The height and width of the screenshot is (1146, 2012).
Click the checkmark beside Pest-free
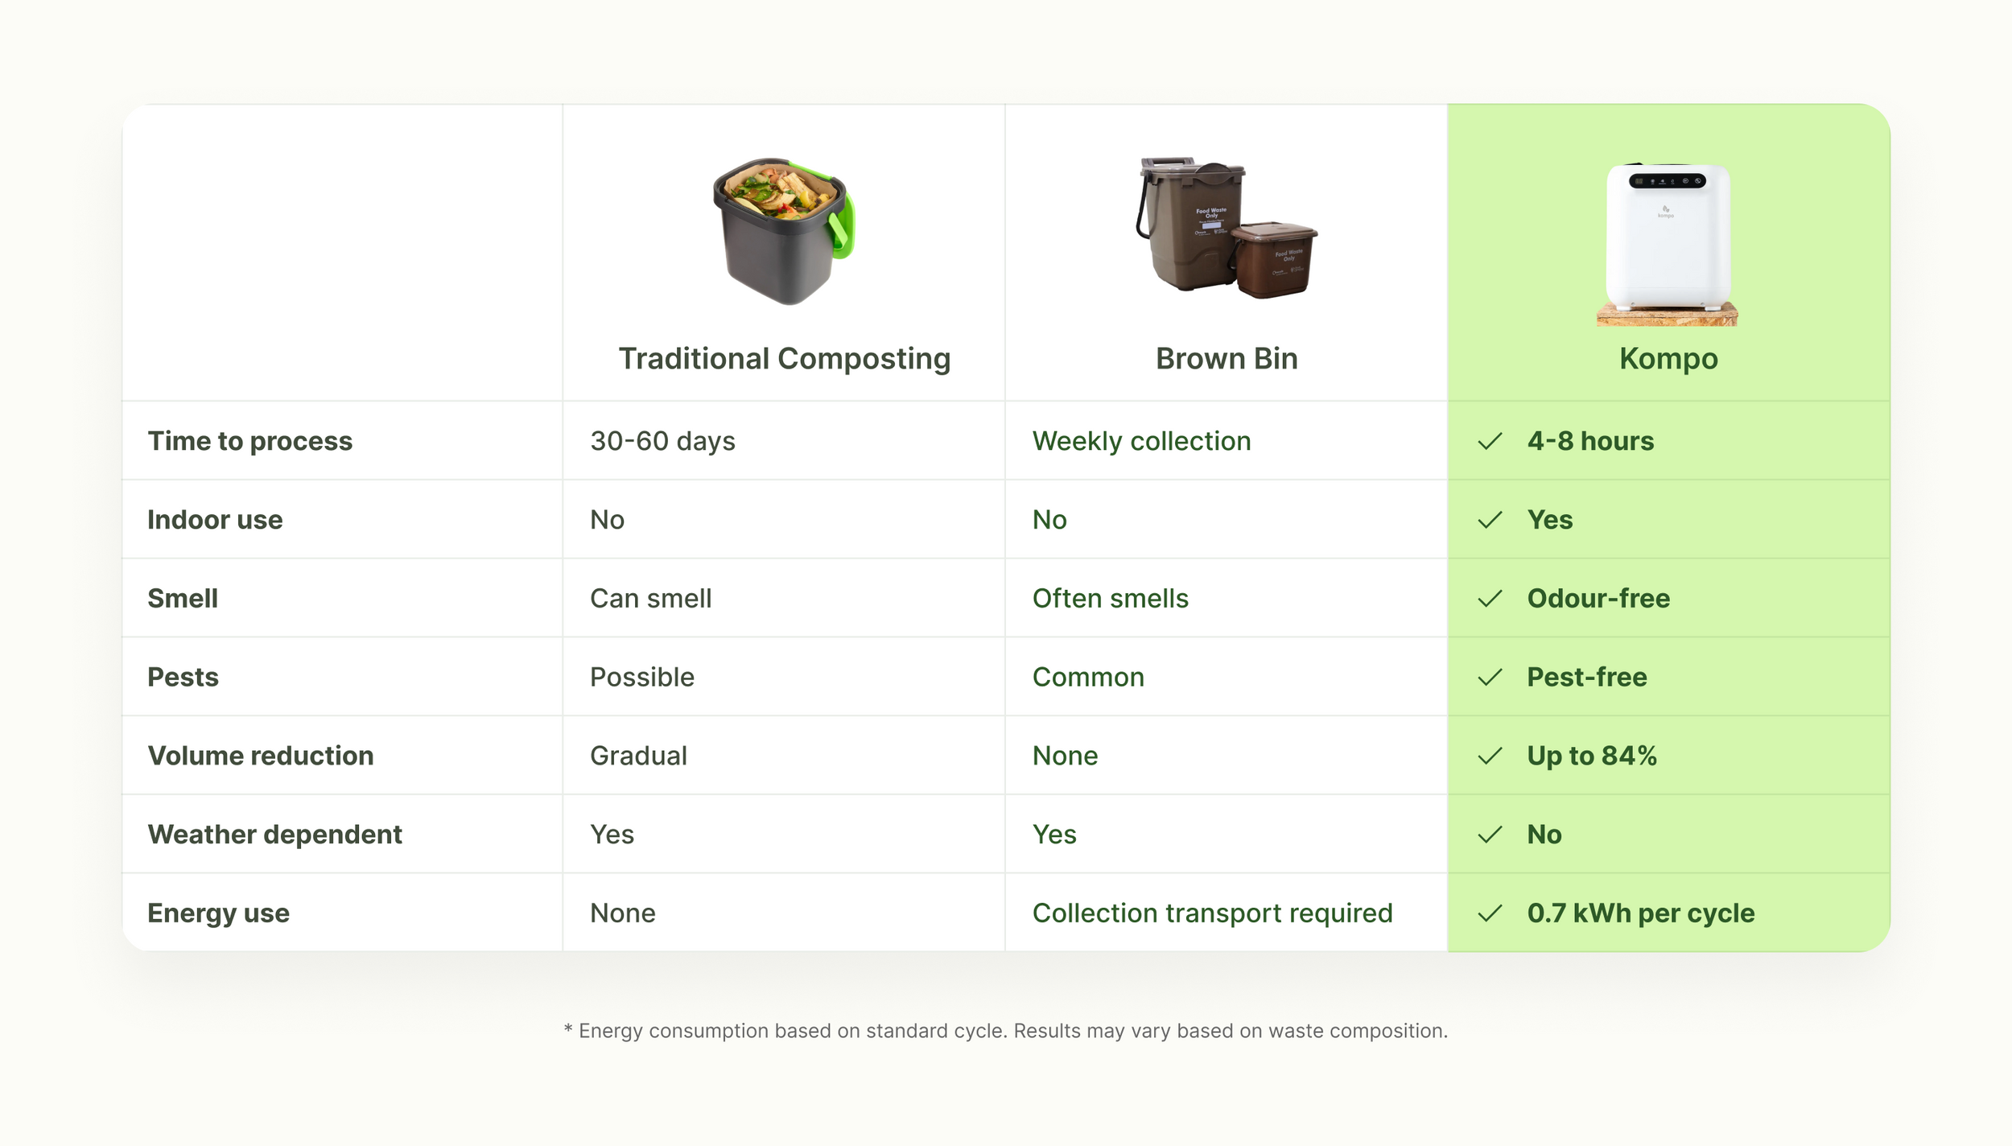[1490, 678]
